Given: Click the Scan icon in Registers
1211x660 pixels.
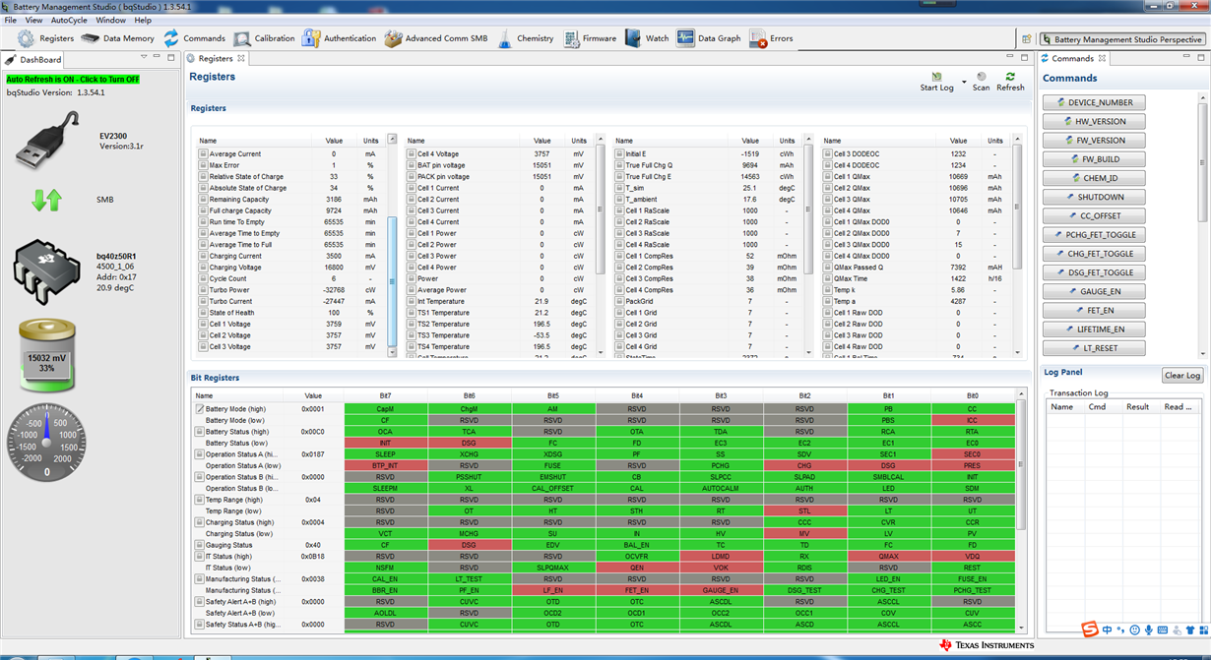Looking at the screenshot, I should pyautogui.click(x=982, y=77).
